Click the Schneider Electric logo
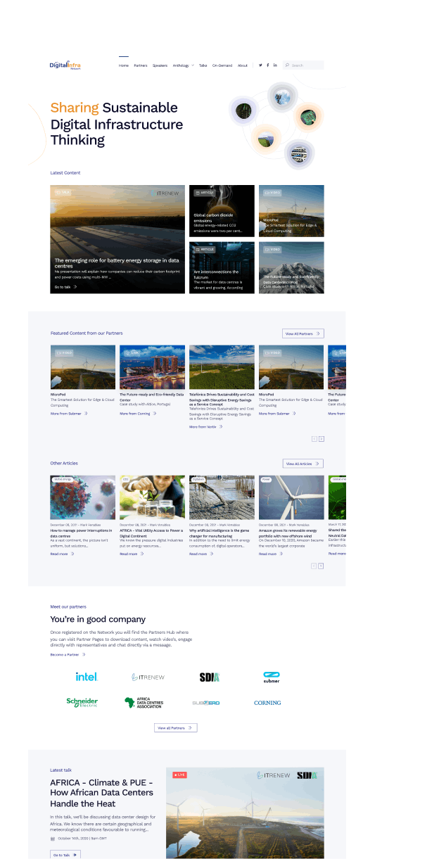The image size is (439, 859). (x=82, y=702)
